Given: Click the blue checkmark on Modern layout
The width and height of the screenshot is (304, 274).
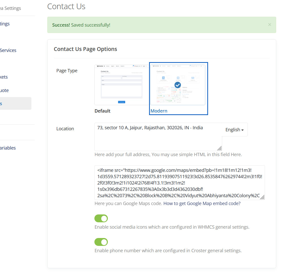Looking at the screenshot, I should (178, 85).
